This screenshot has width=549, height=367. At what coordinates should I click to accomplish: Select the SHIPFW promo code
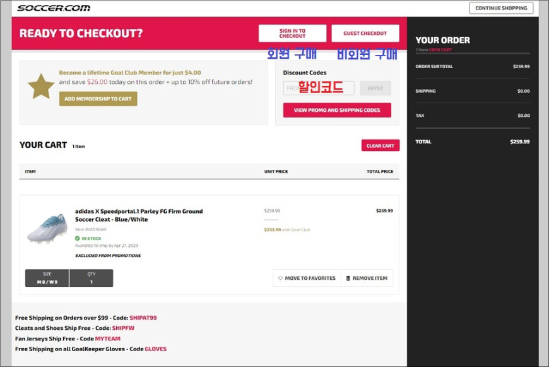pyautogui.click(x=123, y=328)
